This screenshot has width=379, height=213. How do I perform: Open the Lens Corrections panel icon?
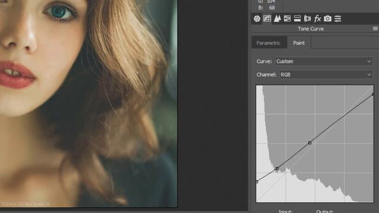307,18
